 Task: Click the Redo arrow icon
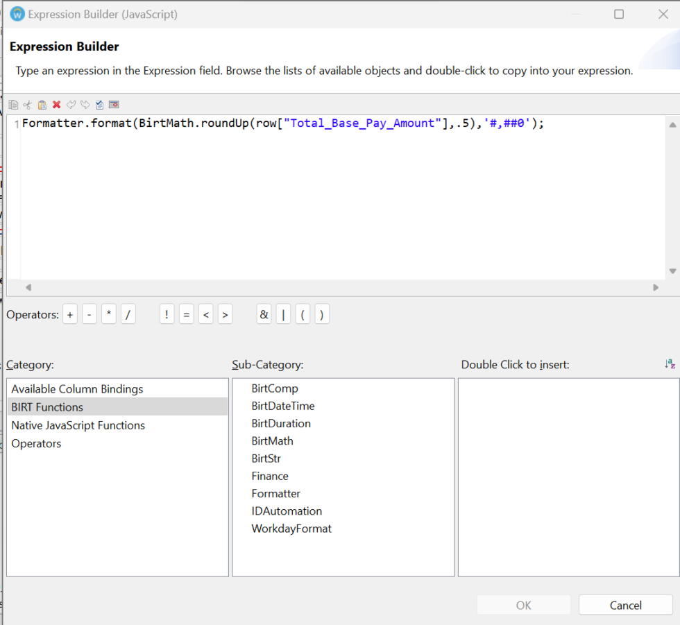[x=85, y=104]
